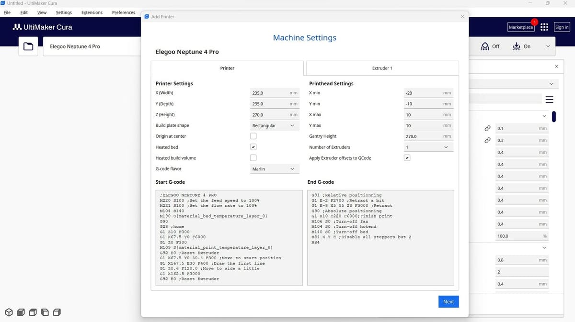Open the Edit menu
Image resolution: width=575 pixels, height=322 pixels.
click(24, 12)
